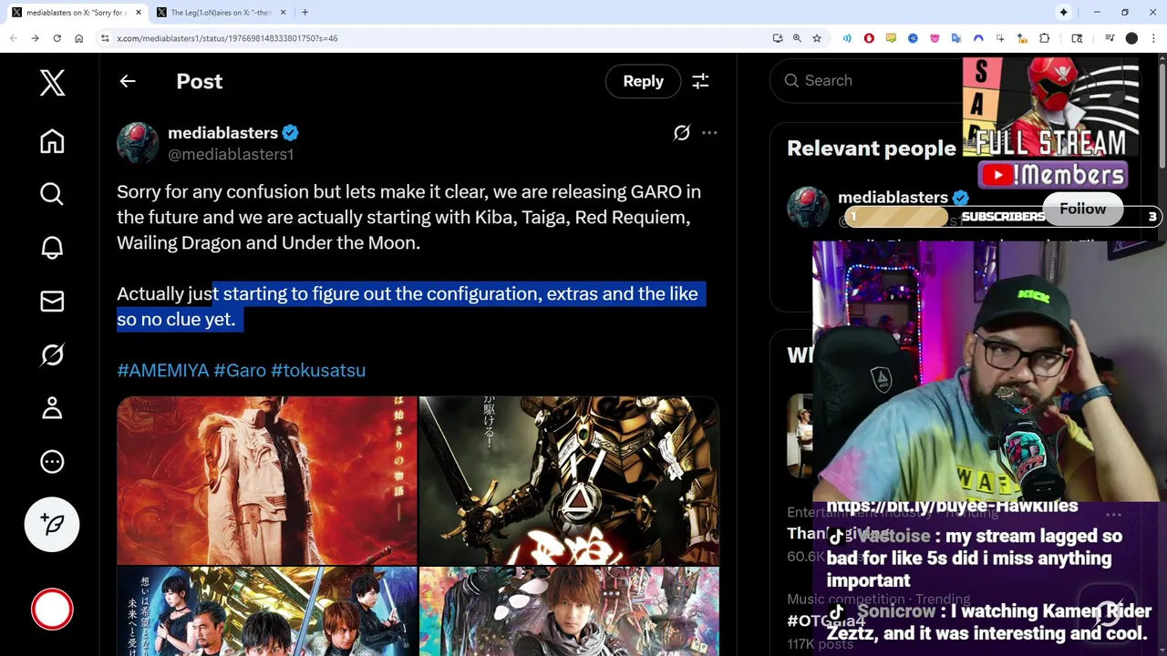Click Grok explain icon on the post
1167x656 pixels.
point(682,133)
